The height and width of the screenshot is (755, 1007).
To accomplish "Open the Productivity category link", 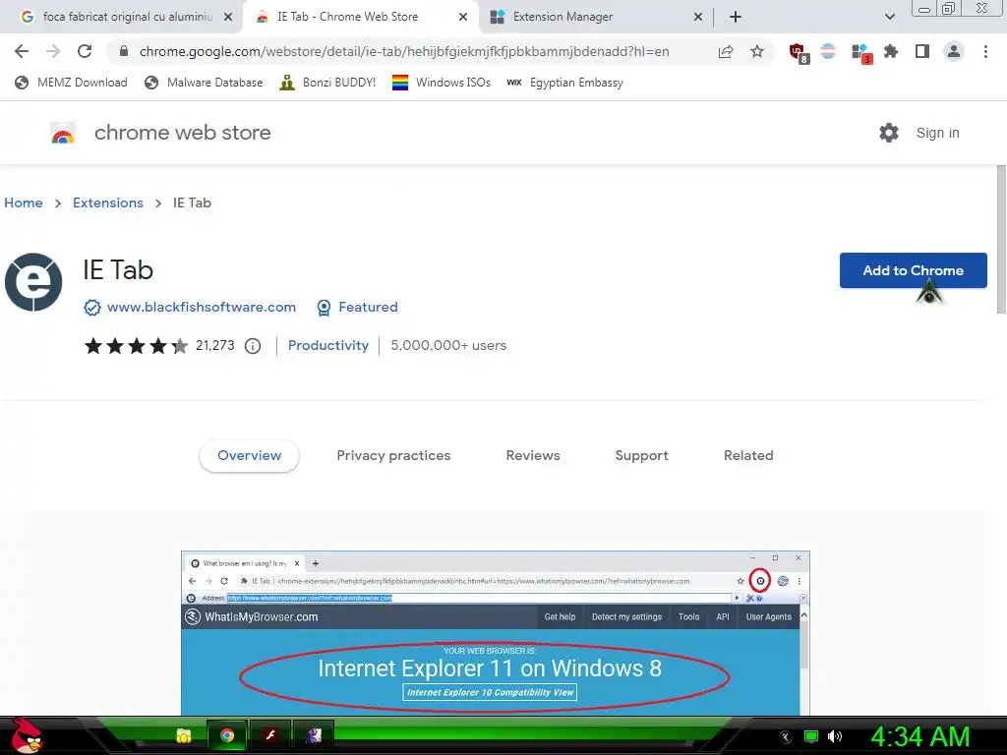I will [x=328, y=345].
